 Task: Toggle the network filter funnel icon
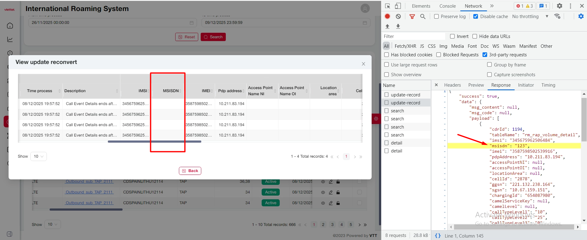pos(412,17)
